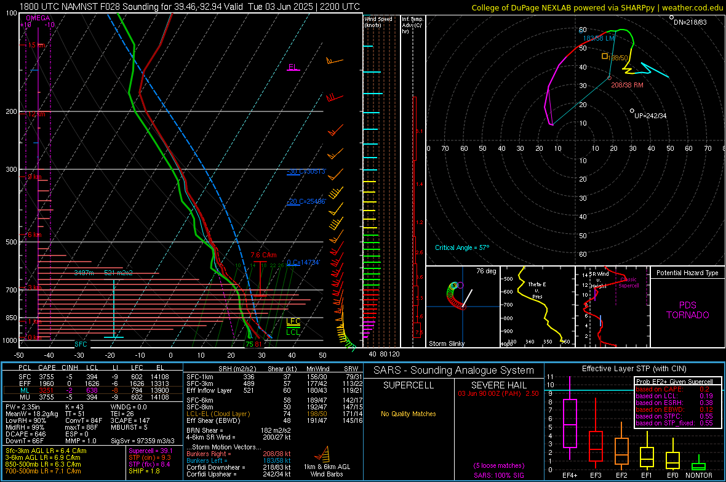
Task: Click the Bunkers Left storm motion line
Action: tap(239, 460)
